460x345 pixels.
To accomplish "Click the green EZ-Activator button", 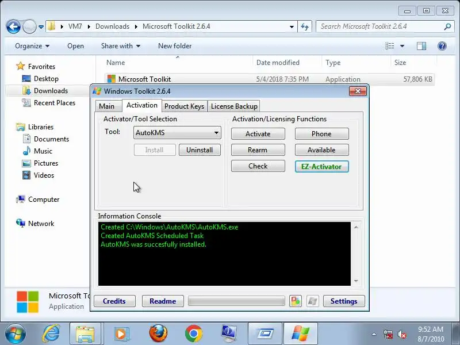I will click(321, 166).
